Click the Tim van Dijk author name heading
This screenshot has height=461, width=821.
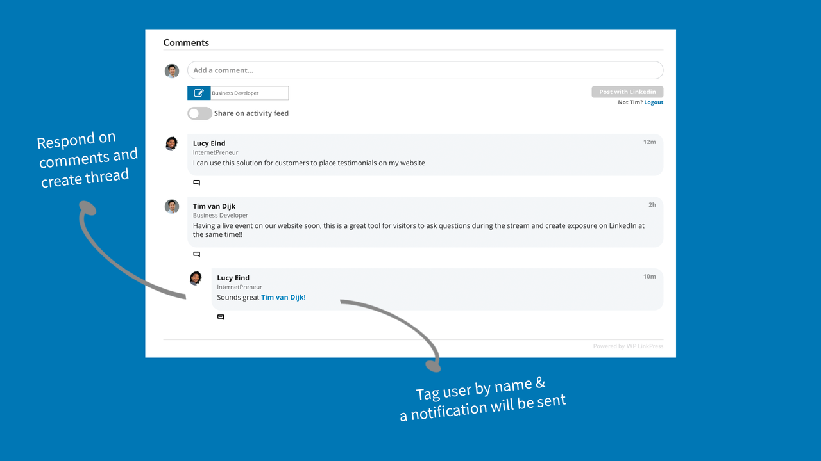point(214,206)
